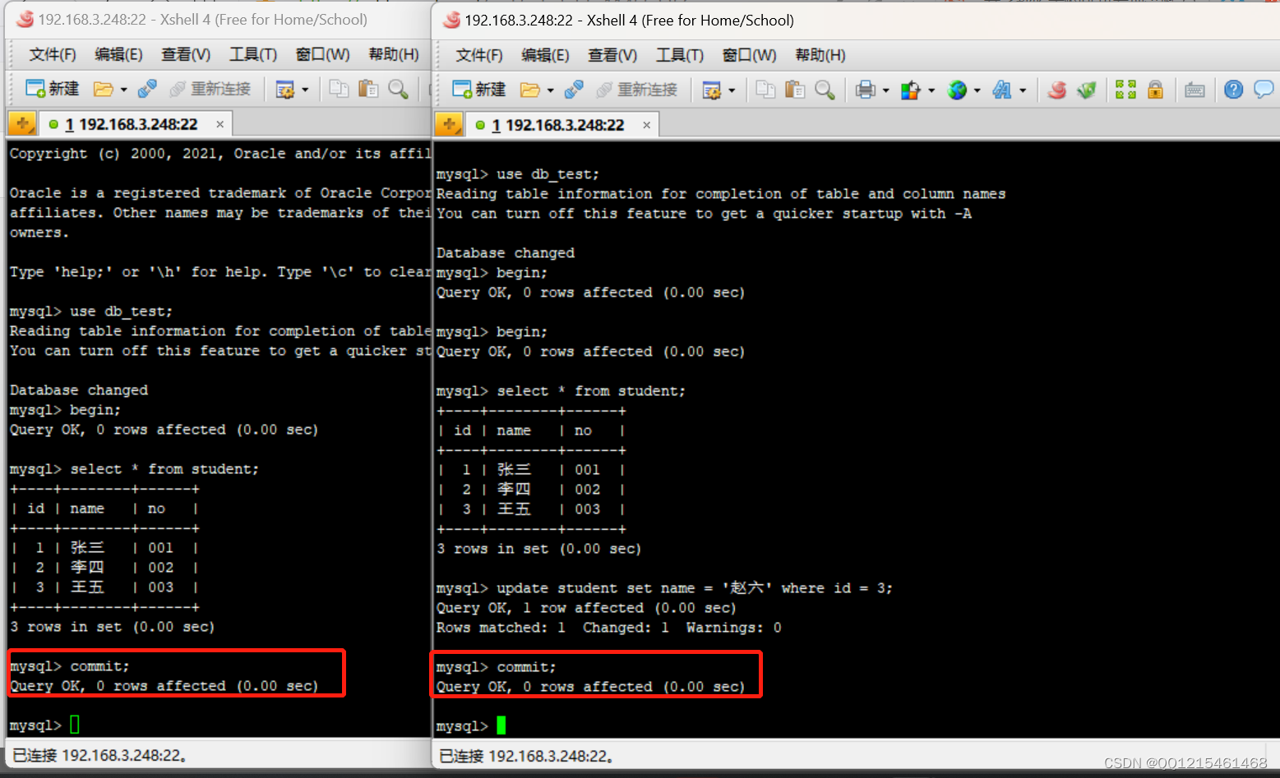The image size is (1280, 778).
Task: Close the 192.168.3.248:22 tab in right window
Action: [x=647, y=125]
